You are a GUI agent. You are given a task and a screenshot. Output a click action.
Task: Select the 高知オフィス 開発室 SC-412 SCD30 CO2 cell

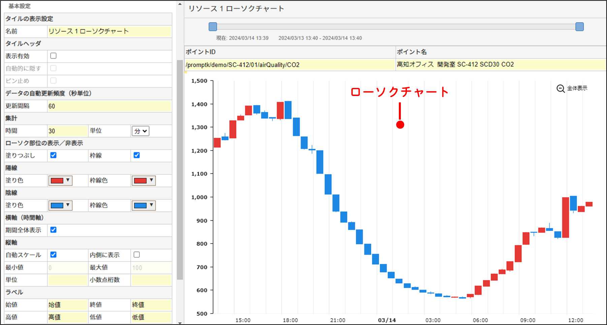pos(501,65)
